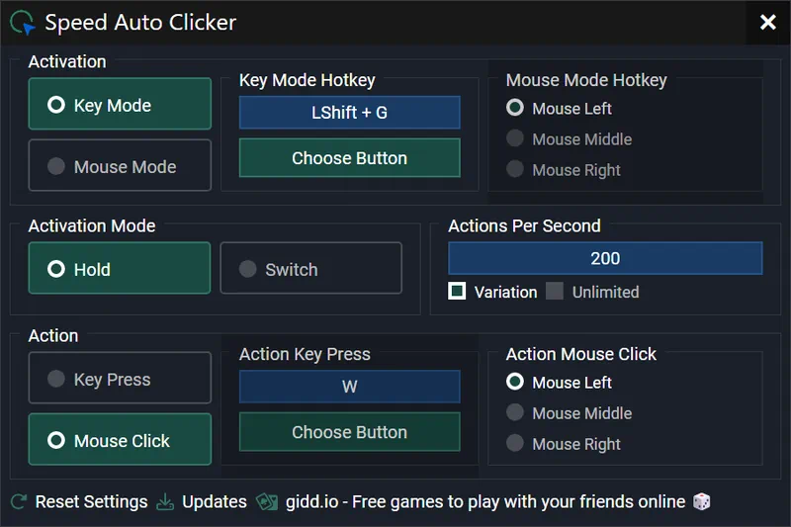Set Activation Mode to Switch
Viewport: 791px width, 527px height.
tap(310, 269)
